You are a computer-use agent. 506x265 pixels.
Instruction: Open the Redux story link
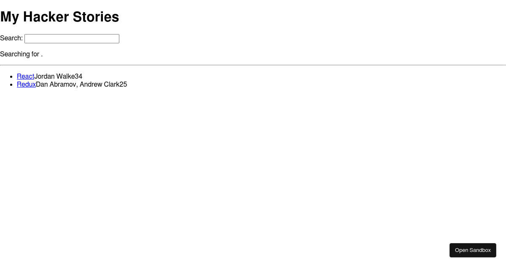click(x=26, y=85)
